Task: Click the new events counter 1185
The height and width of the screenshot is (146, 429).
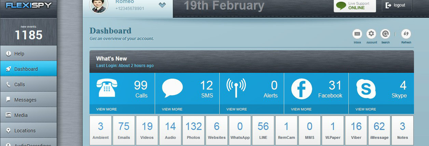Action: pos(29,35)
